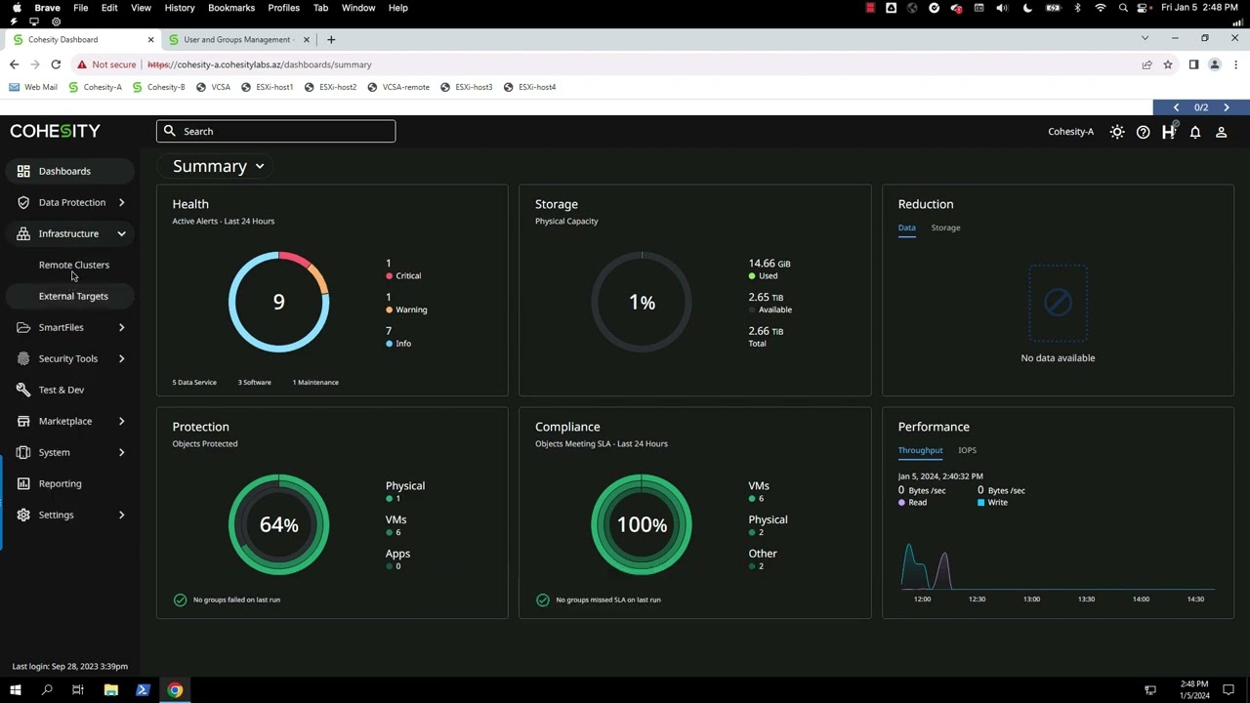Click the Health alerts donut chart
Image resolution: width=1250 pixels, height=703 pixels.
pos(278,302)
